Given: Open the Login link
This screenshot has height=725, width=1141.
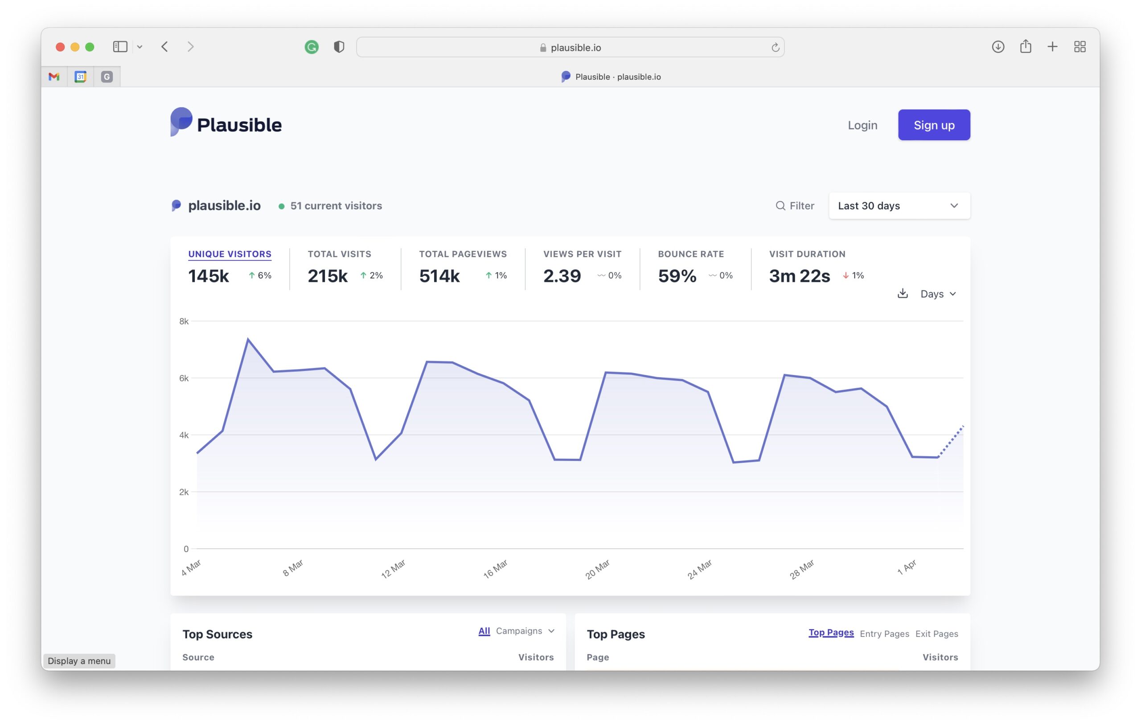Looking at the screenshot, I should tap(862, 125).
